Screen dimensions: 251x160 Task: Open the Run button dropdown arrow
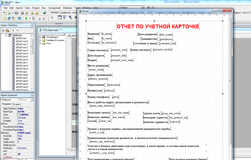[30, 19]
